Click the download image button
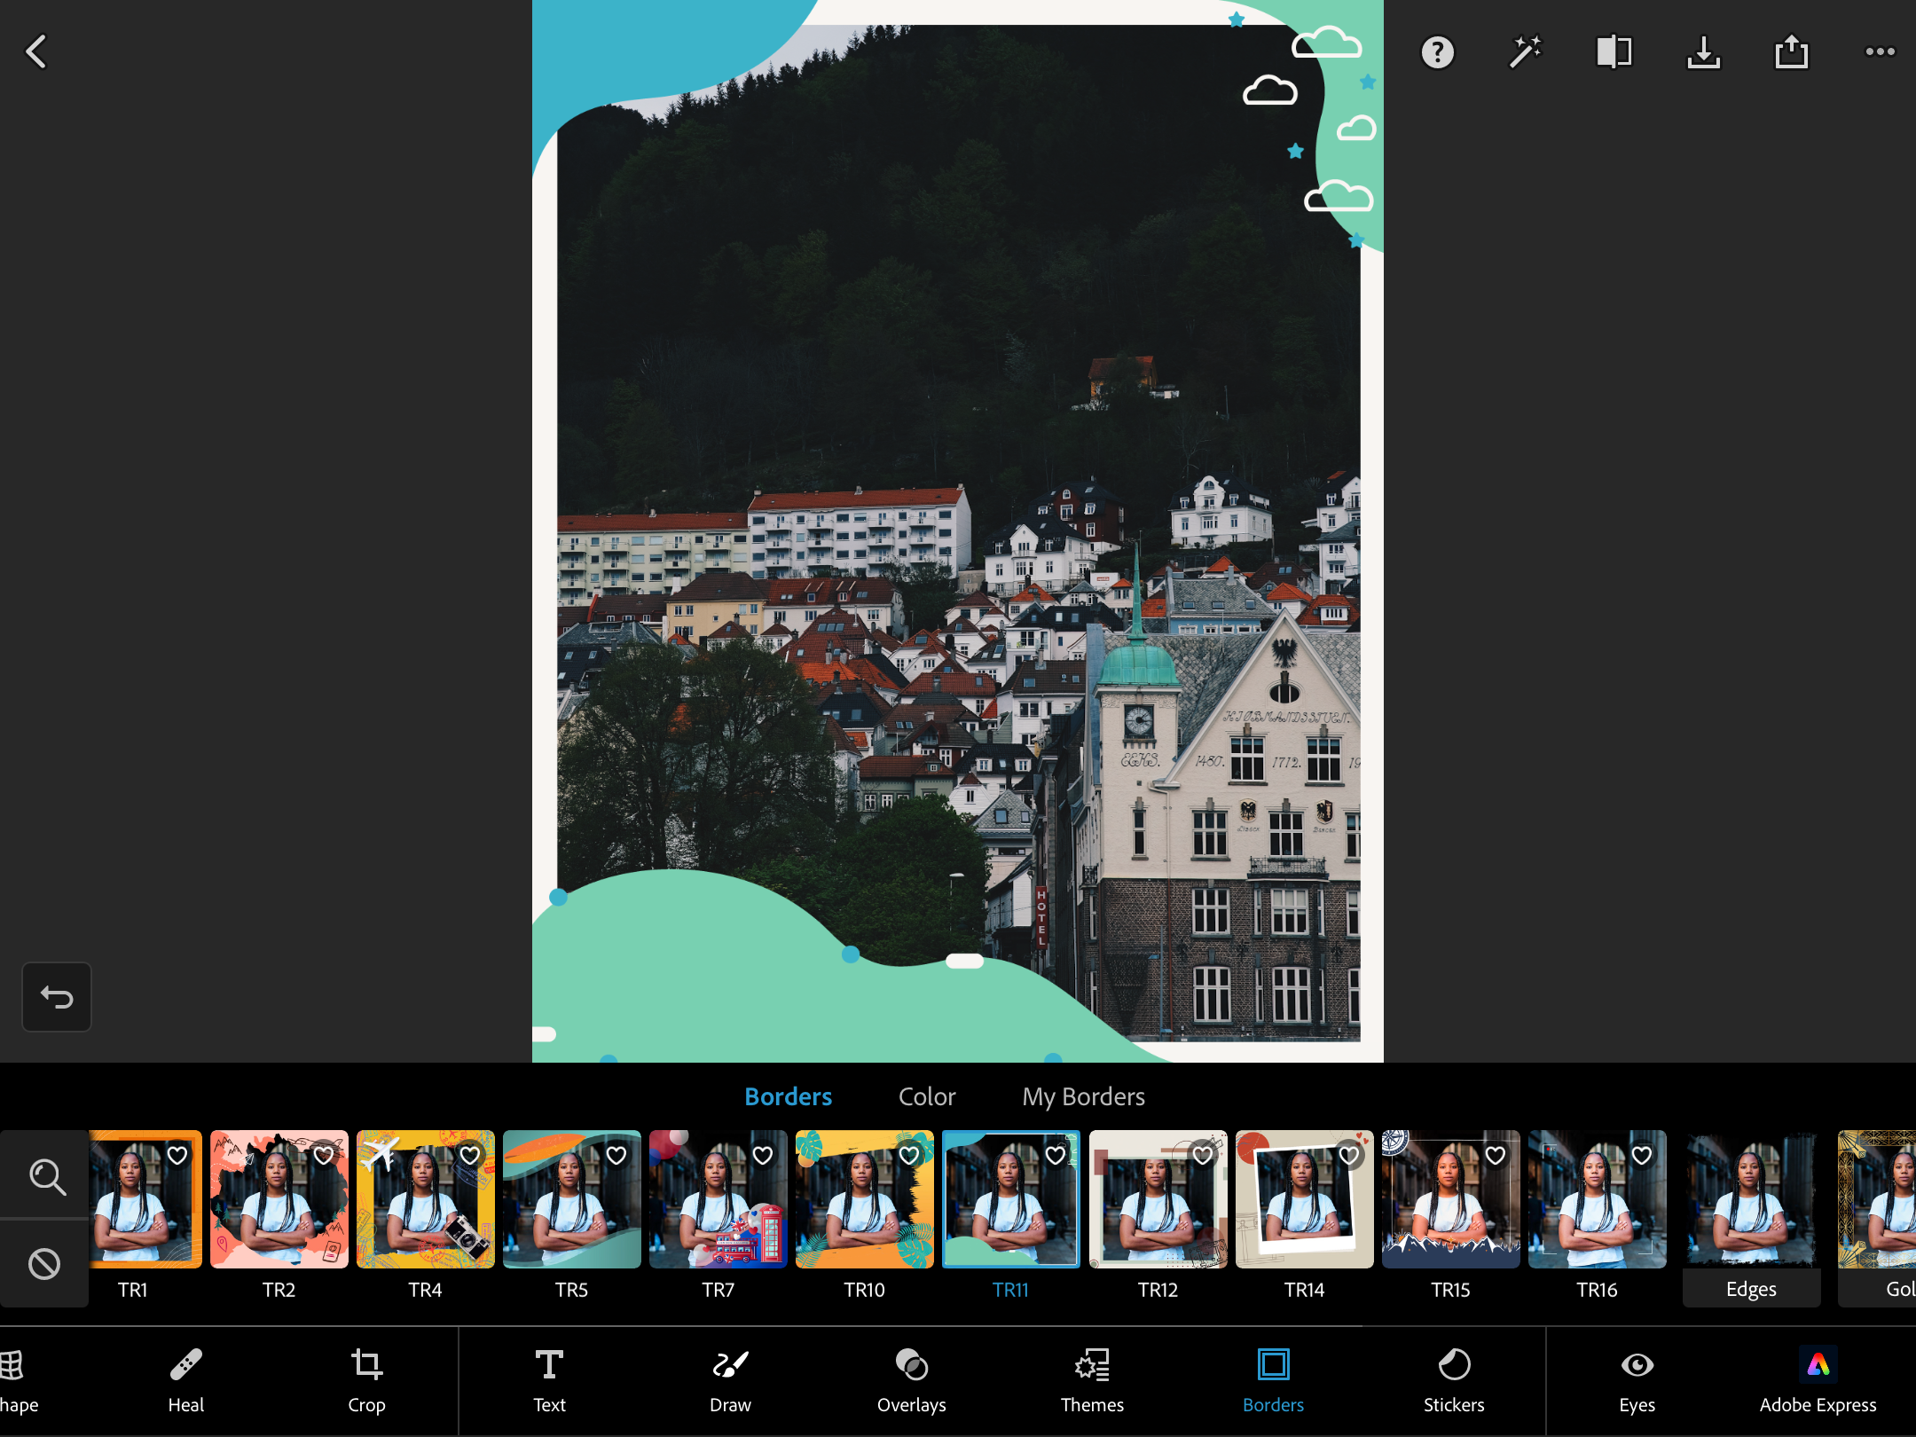The width and height of the screenshot is (1916, 1437). point(1701,53)
